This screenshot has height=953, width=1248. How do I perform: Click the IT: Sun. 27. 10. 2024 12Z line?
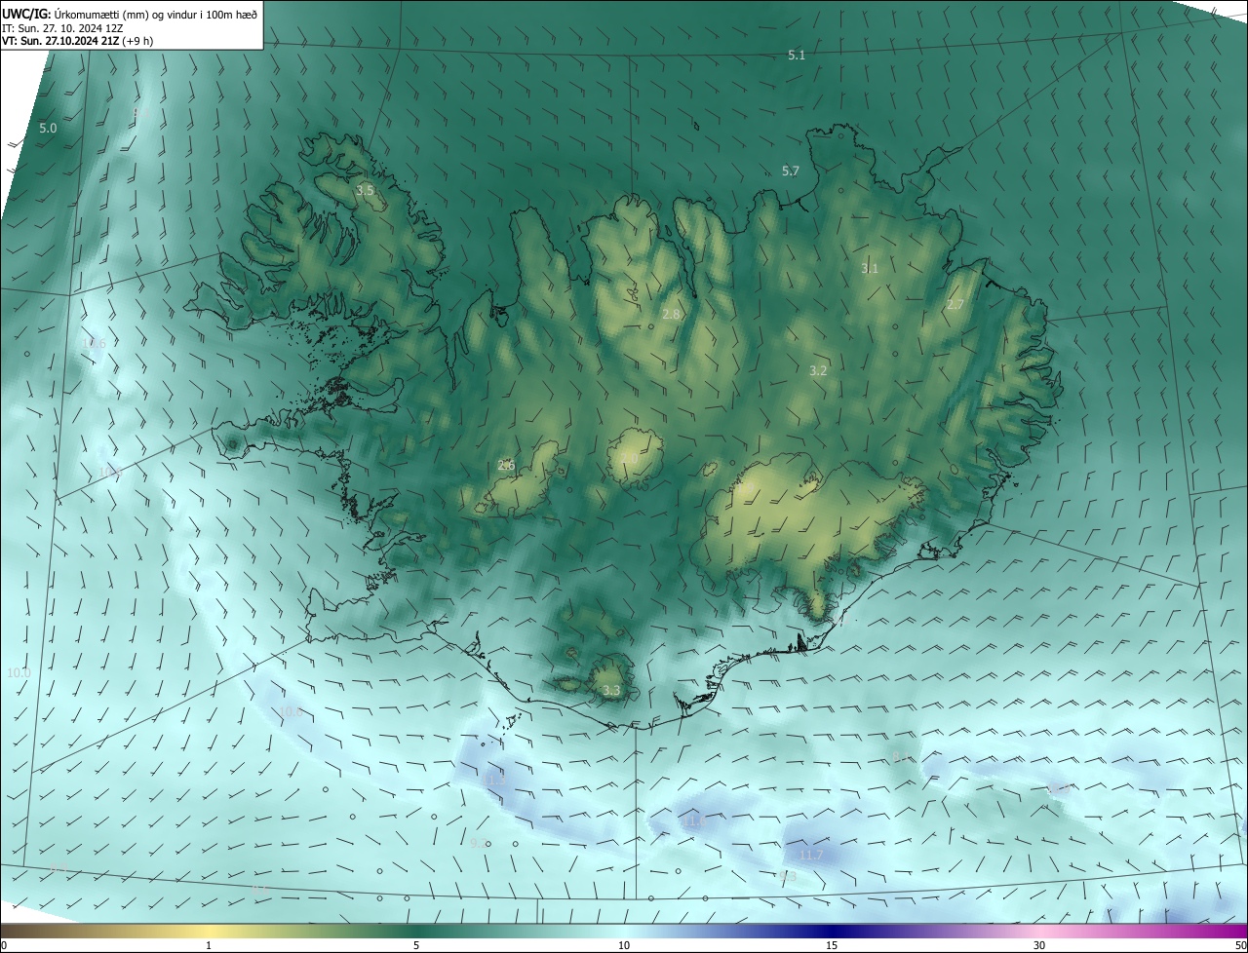[62, 27]
